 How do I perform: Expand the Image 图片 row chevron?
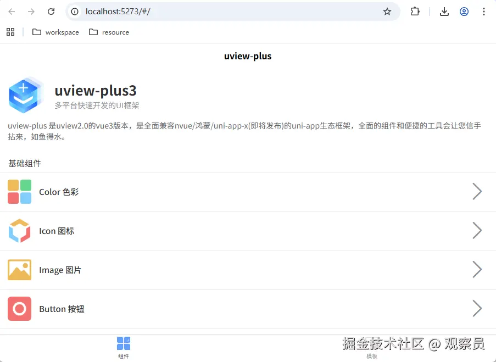pyautogui.click(x=477, y=269)
